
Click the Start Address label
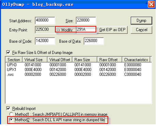coord(20,21)
